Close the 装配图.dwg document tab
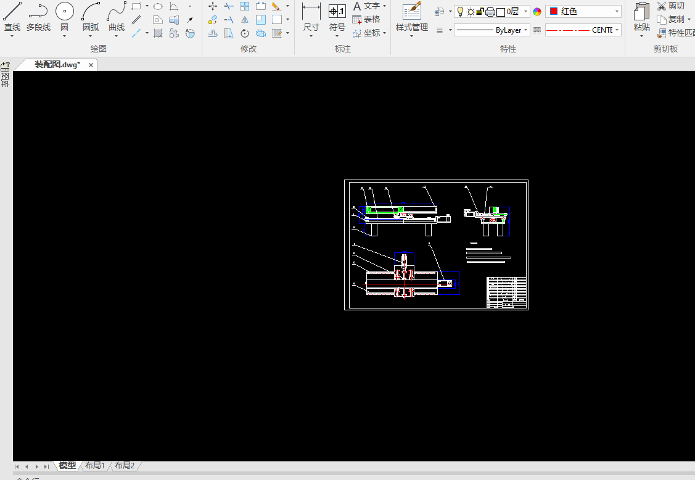Viewport: 695px width, 480px height. [91, 65]
